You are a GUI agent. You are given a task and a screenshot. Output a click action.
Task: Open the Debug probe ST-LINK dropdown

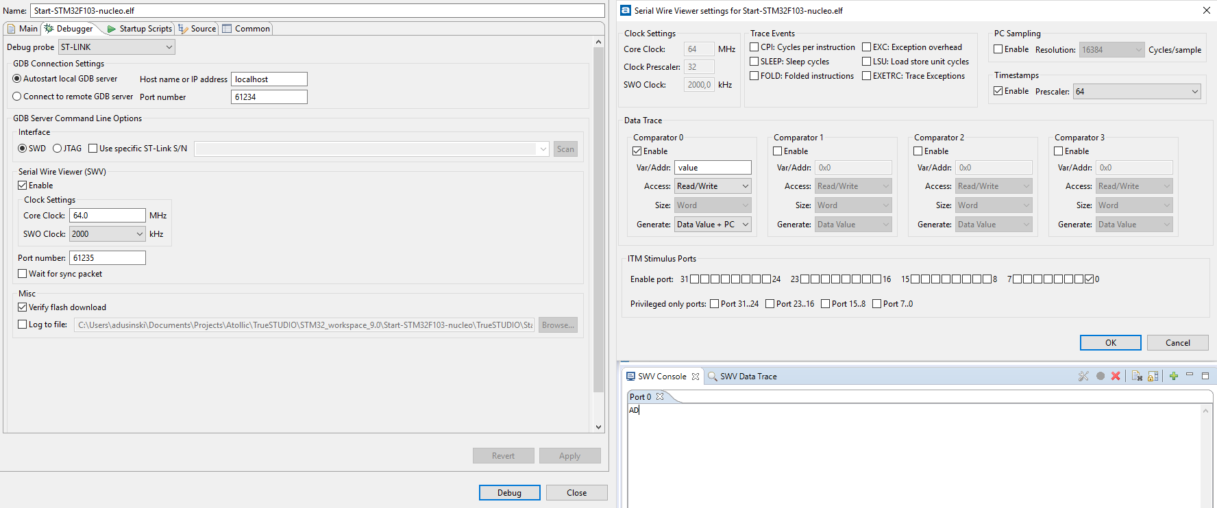tap(116, 47)
